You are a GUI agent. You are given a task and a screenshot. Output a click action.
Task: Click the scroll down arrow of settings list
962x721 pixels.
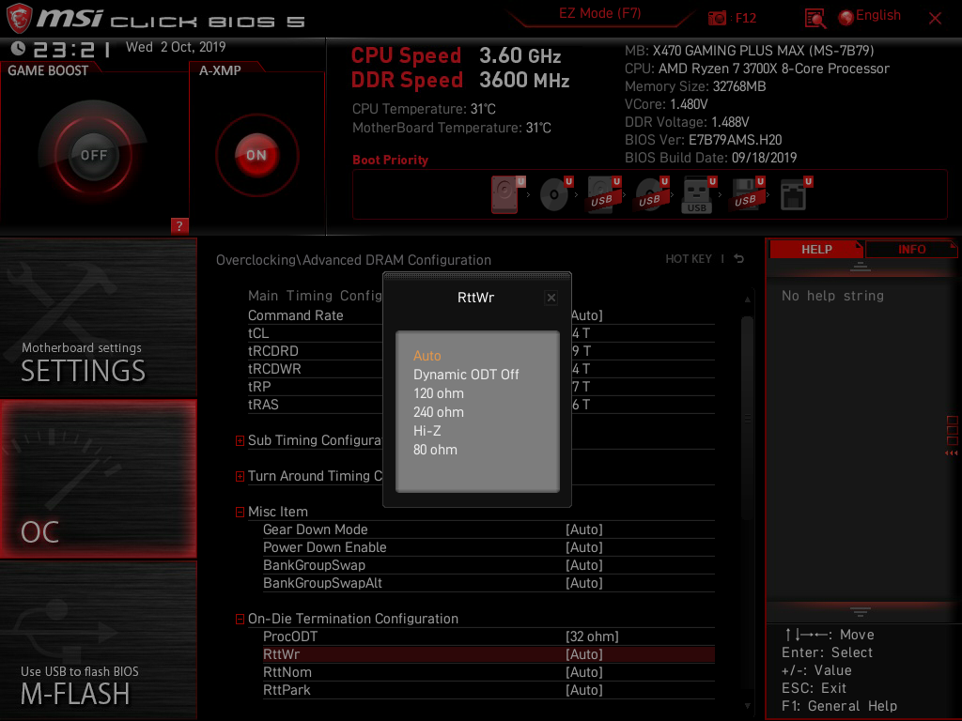click(747, 706)
